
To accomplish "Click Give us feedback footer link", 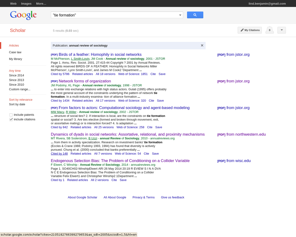I will pyautogui.click(x=173, y=197).
